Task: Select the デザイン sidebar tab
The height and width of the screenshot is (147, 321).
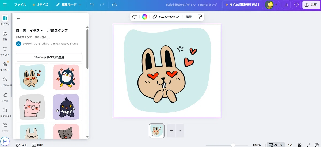Action: (x=5, y=20)
